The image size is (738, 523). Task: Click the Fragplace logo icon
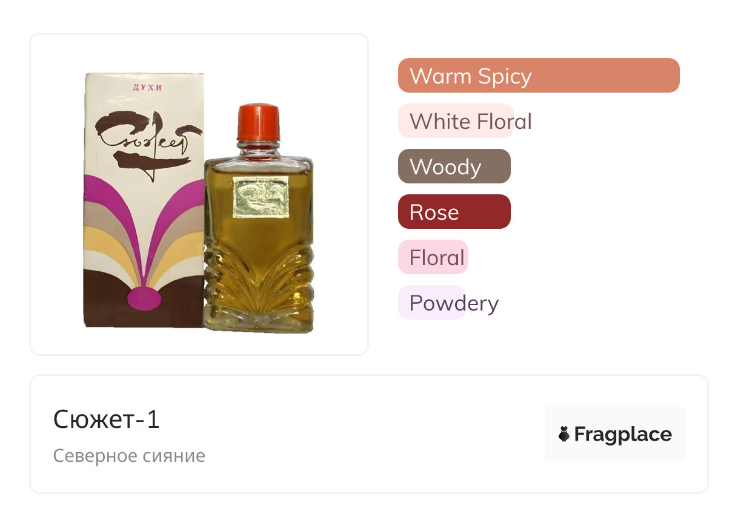tap(614, 434)
